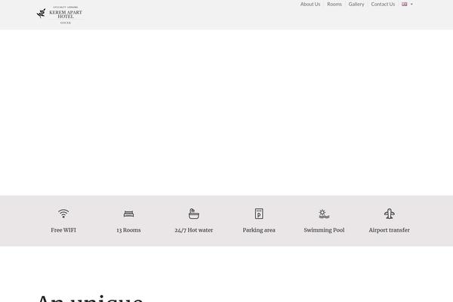Click the bed icon above 13 Rooms
453x302 pixels.
coord(128,214)
